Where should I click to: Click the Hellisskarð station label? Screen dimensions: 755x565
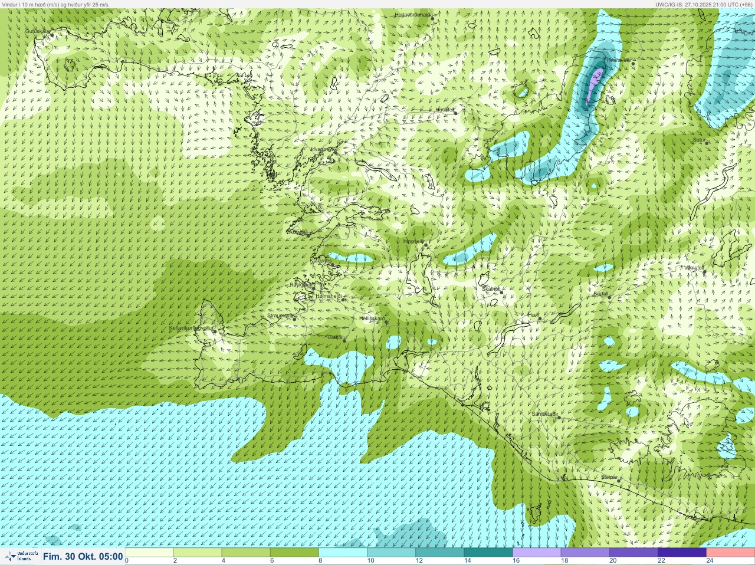point(372,318)
